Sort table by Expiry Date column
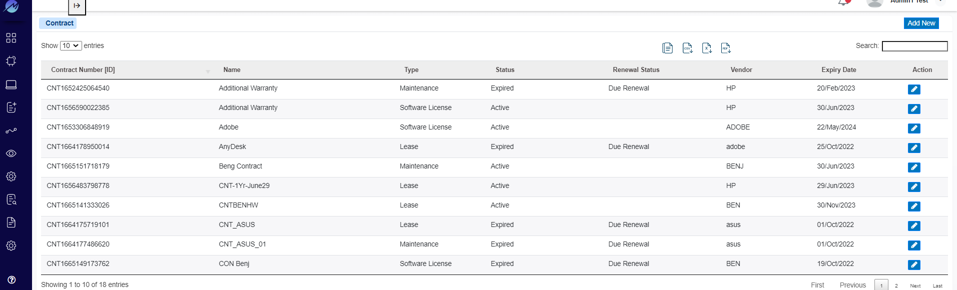The height and width of the screenshot is (290, 957). [839, 70]
